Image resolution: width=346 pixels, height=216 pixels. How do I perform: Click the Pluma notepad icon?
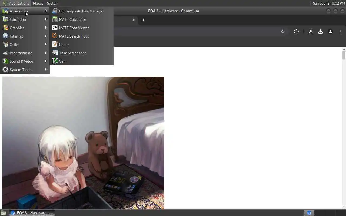point(55,45)
